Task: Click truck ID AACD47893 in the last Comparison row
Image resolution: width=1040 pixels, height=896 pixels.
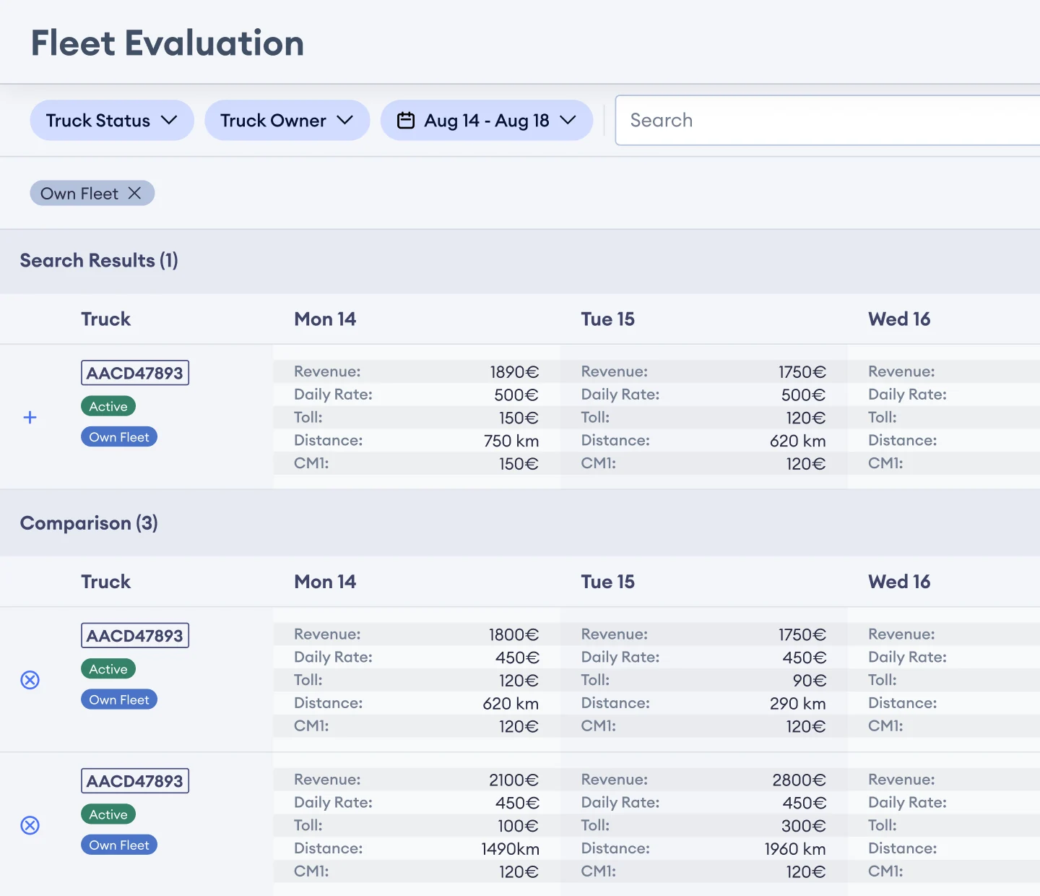Action: tap(135, 781)
